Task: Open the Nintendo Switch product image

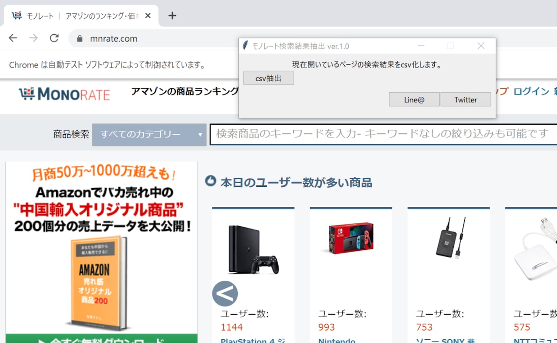Action: click(351, 238)
